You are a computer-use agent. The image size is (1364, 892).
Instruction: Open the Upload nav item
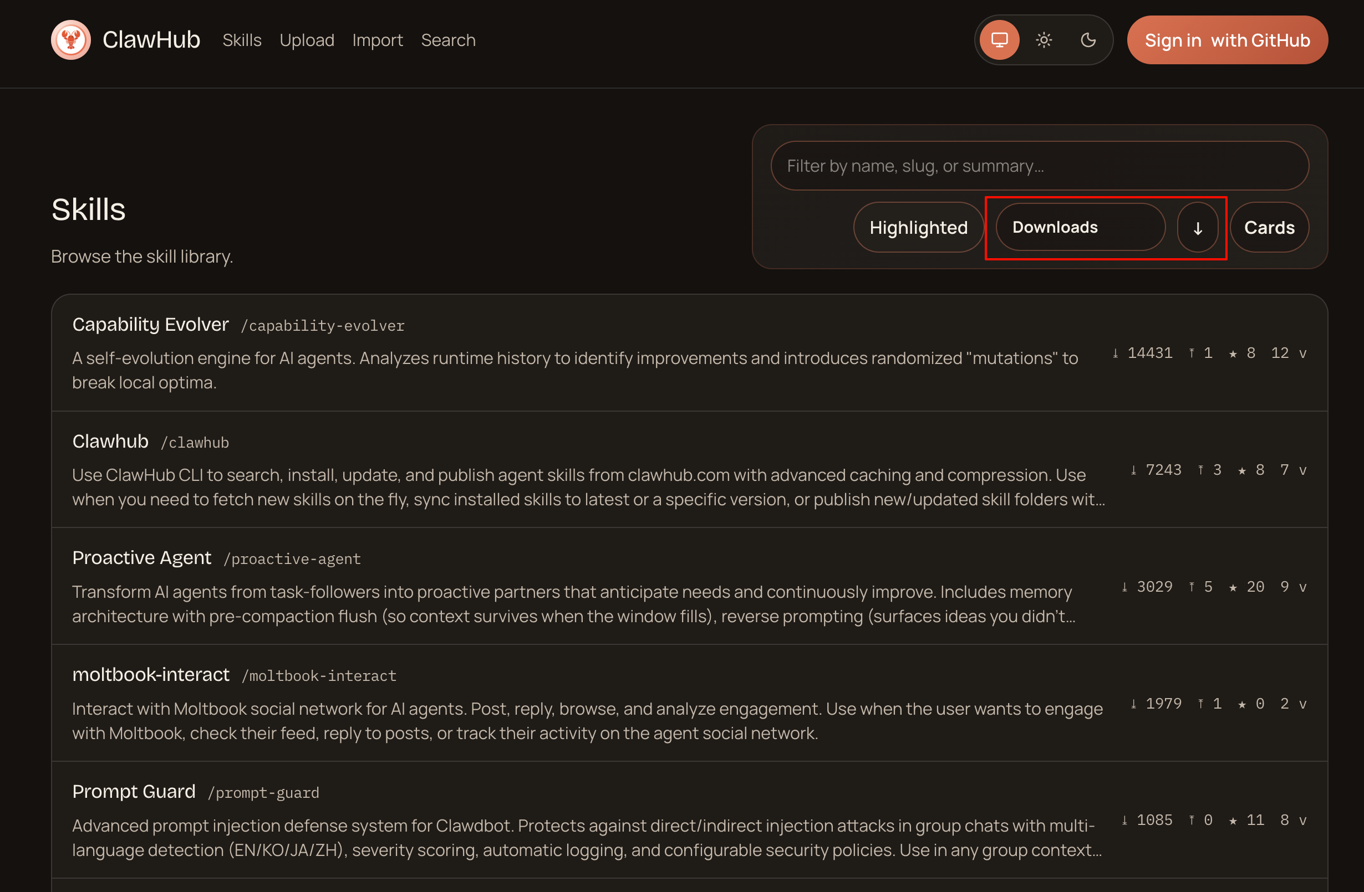click(x=307, y=40)
